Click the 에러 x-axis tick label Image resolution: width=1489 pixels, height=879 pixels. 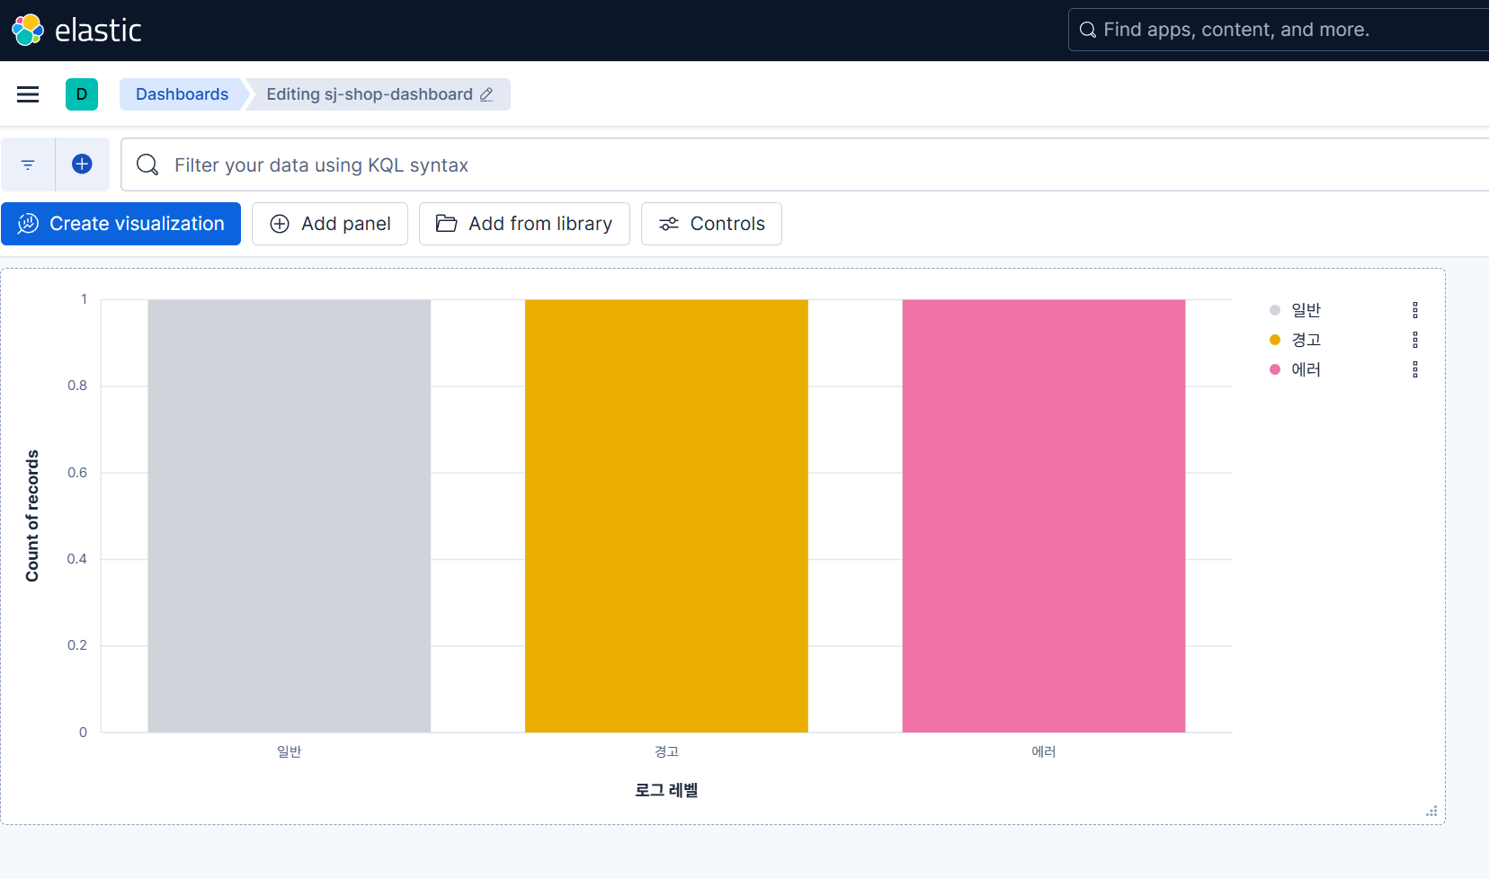pos(1044,751)
